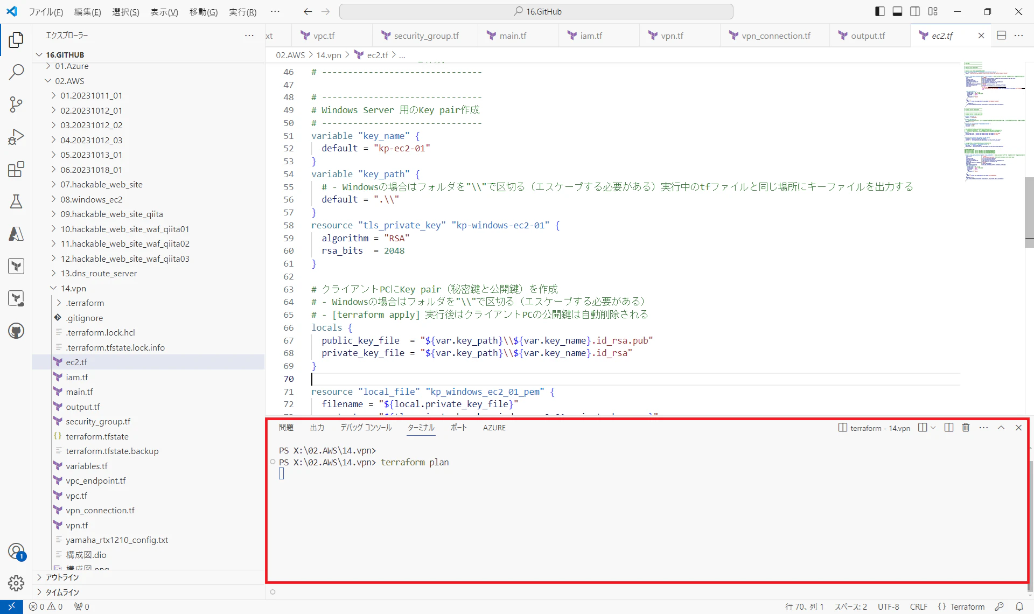Open notifications bell in status bar
This screenshot has height=614, width=1034.
coord(1019,606)
